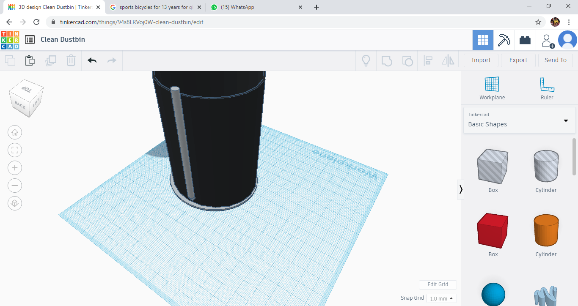Open the Chrome profile avatar
Image resolution: width=578 pixels, height=306 pixels.
[x=555, y=22]
